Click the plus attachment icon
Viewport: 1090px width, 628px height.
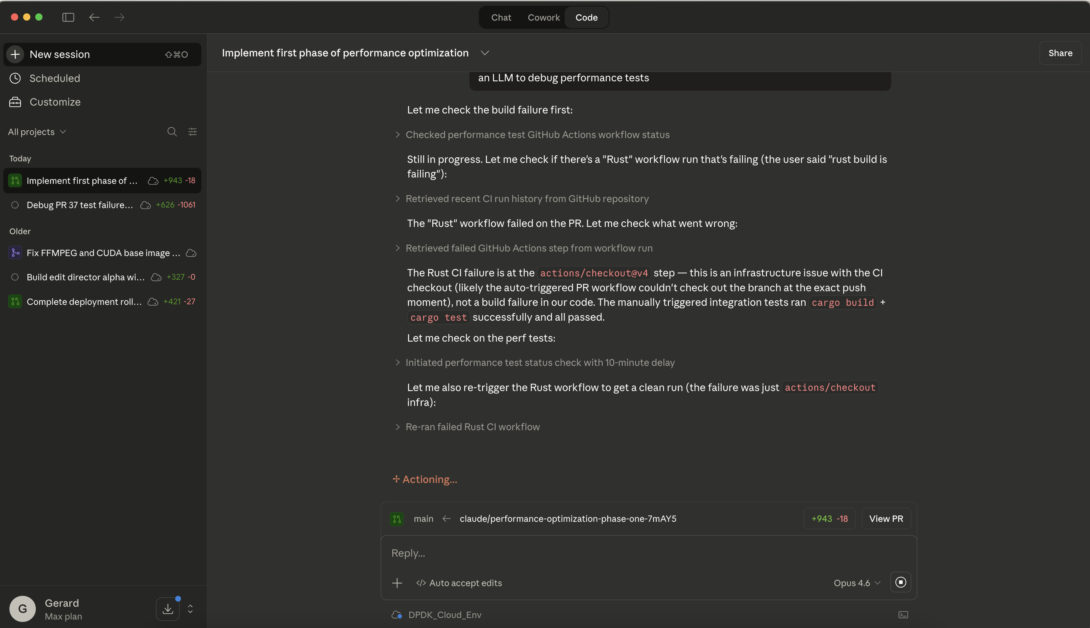pos(397,583)
